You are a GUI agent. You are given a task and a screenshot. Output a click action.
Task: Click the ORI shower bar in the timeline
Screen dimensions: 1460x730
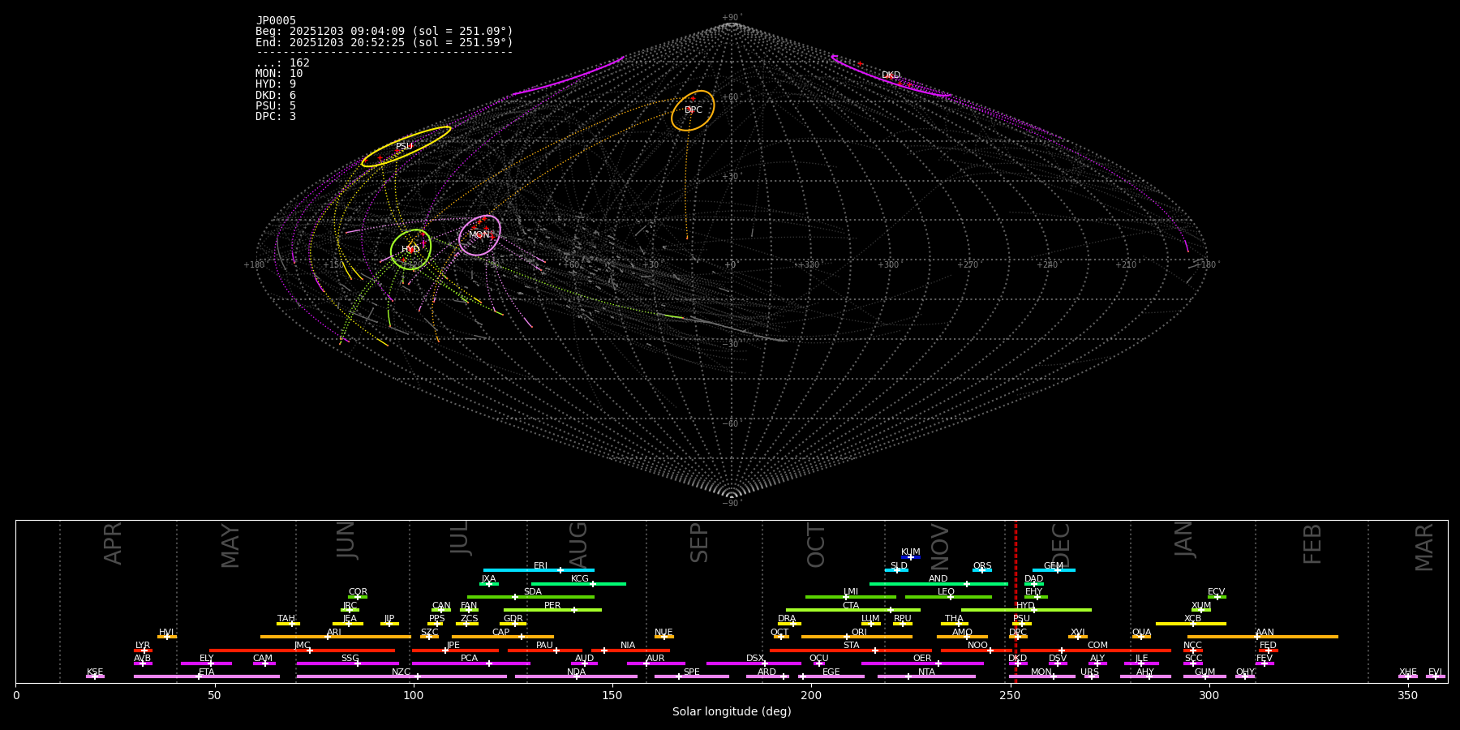tap(857, 637)
